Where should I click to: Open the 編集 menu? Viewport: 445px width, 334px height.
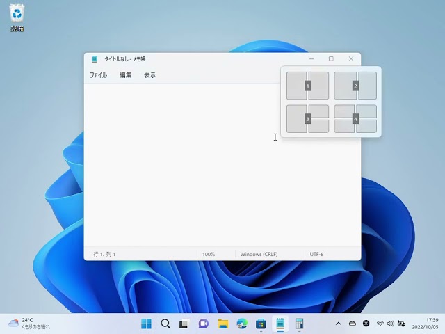point(125,75)
